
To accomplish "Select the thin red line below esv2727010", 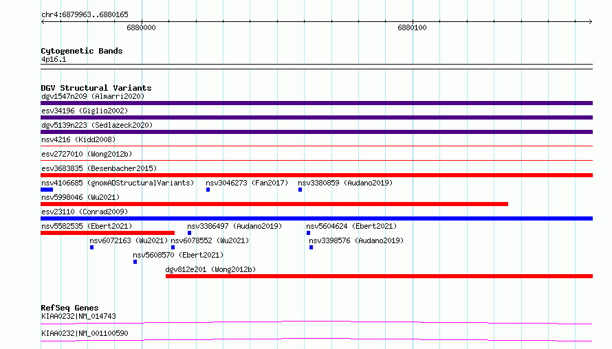I will pos(316,160).
